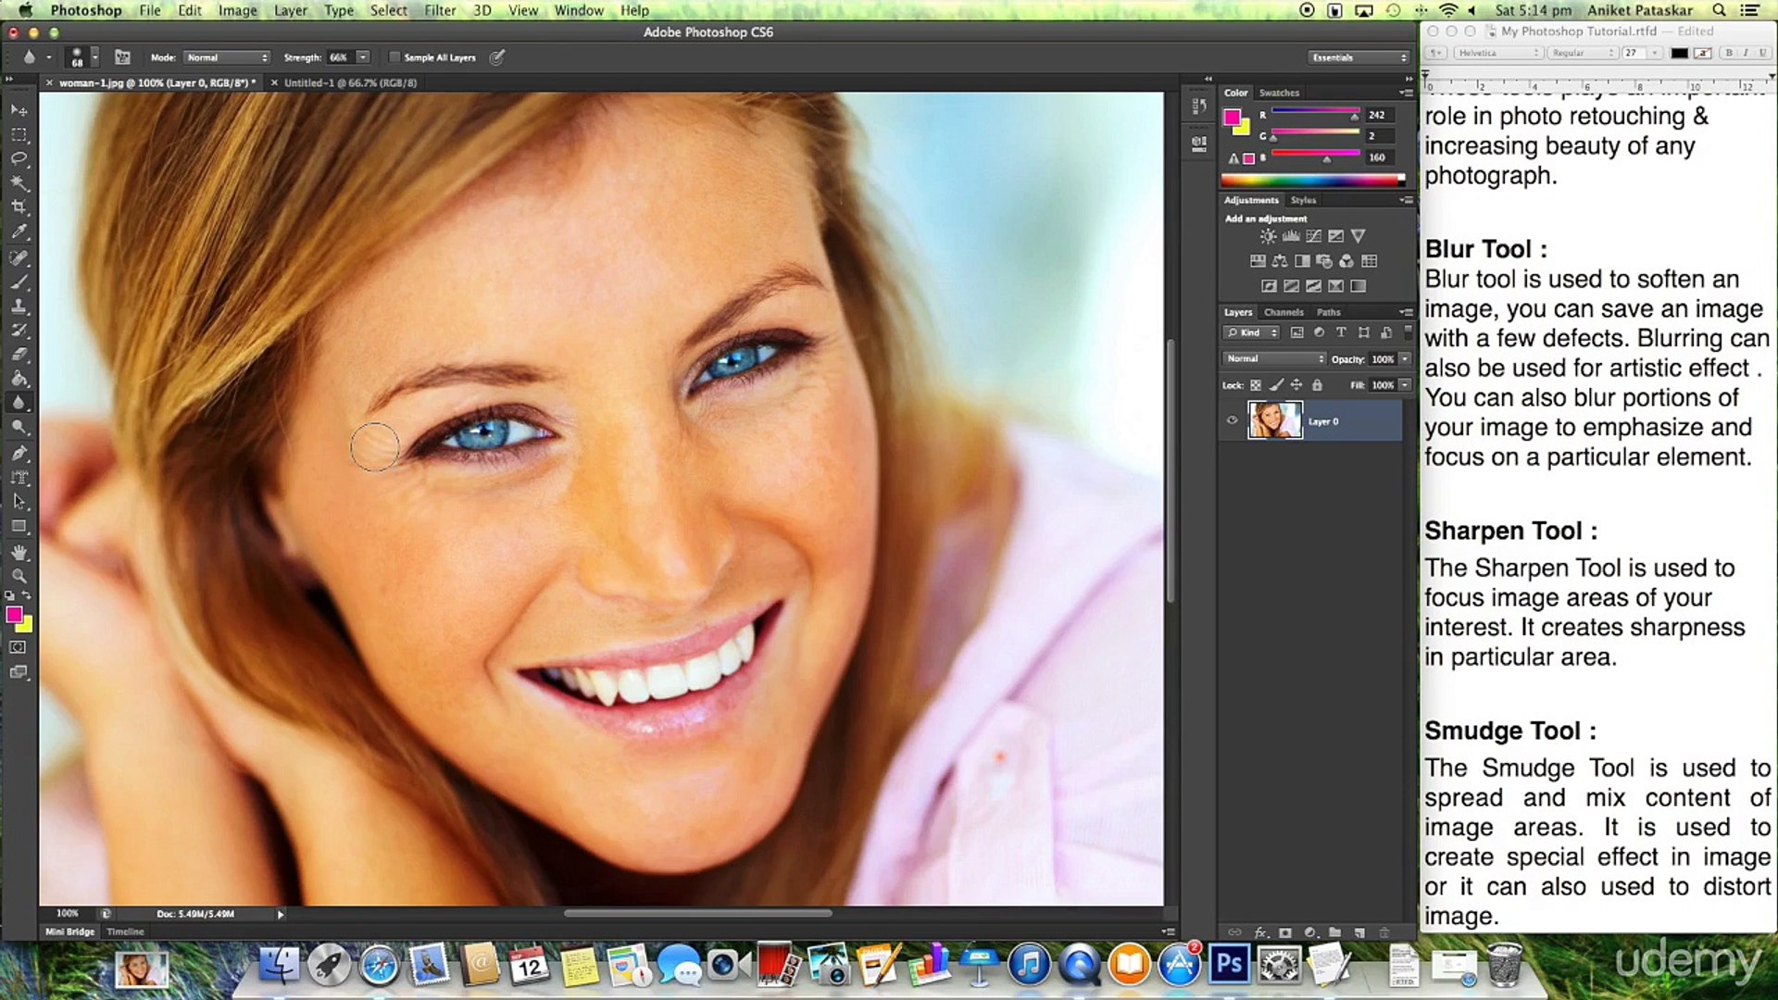Screen dimensions: 1778x1000
Task: Open Photoshop from the dock
Action: tap(1229, 966)
